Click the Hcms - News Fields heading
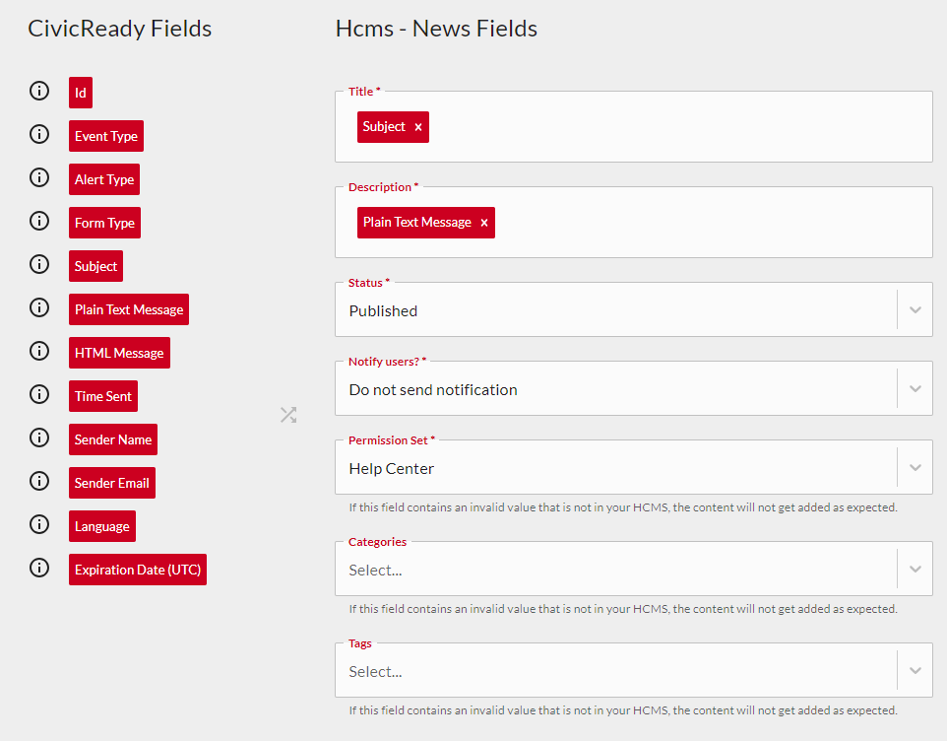The width and height of the screenshot is (947, 741). [436, 29]
